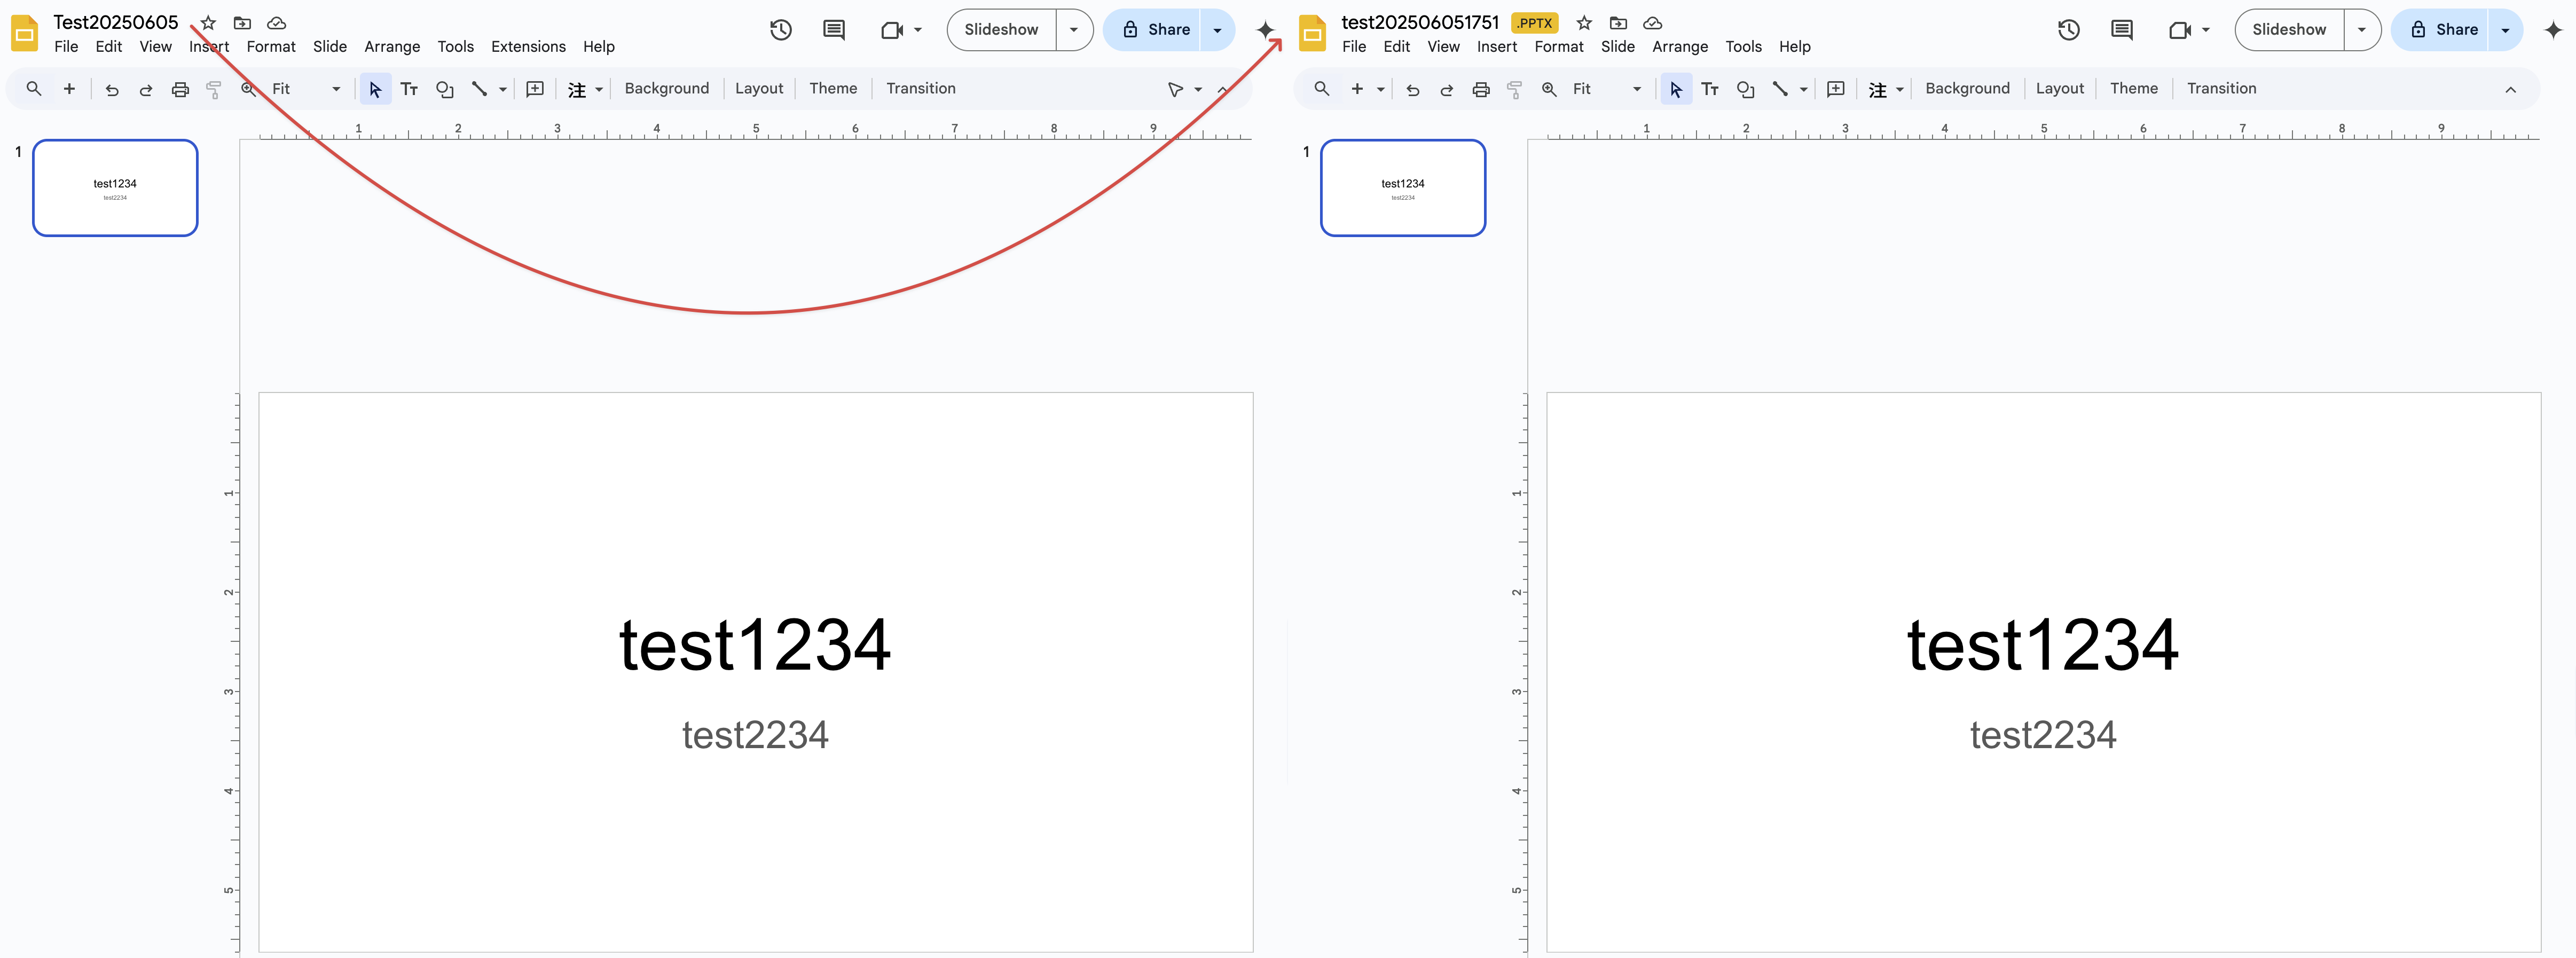The width and height of the screenshot is (2576, 958).
Task: Open the Insert menu in right window
Action: (x=1497, y=47)
